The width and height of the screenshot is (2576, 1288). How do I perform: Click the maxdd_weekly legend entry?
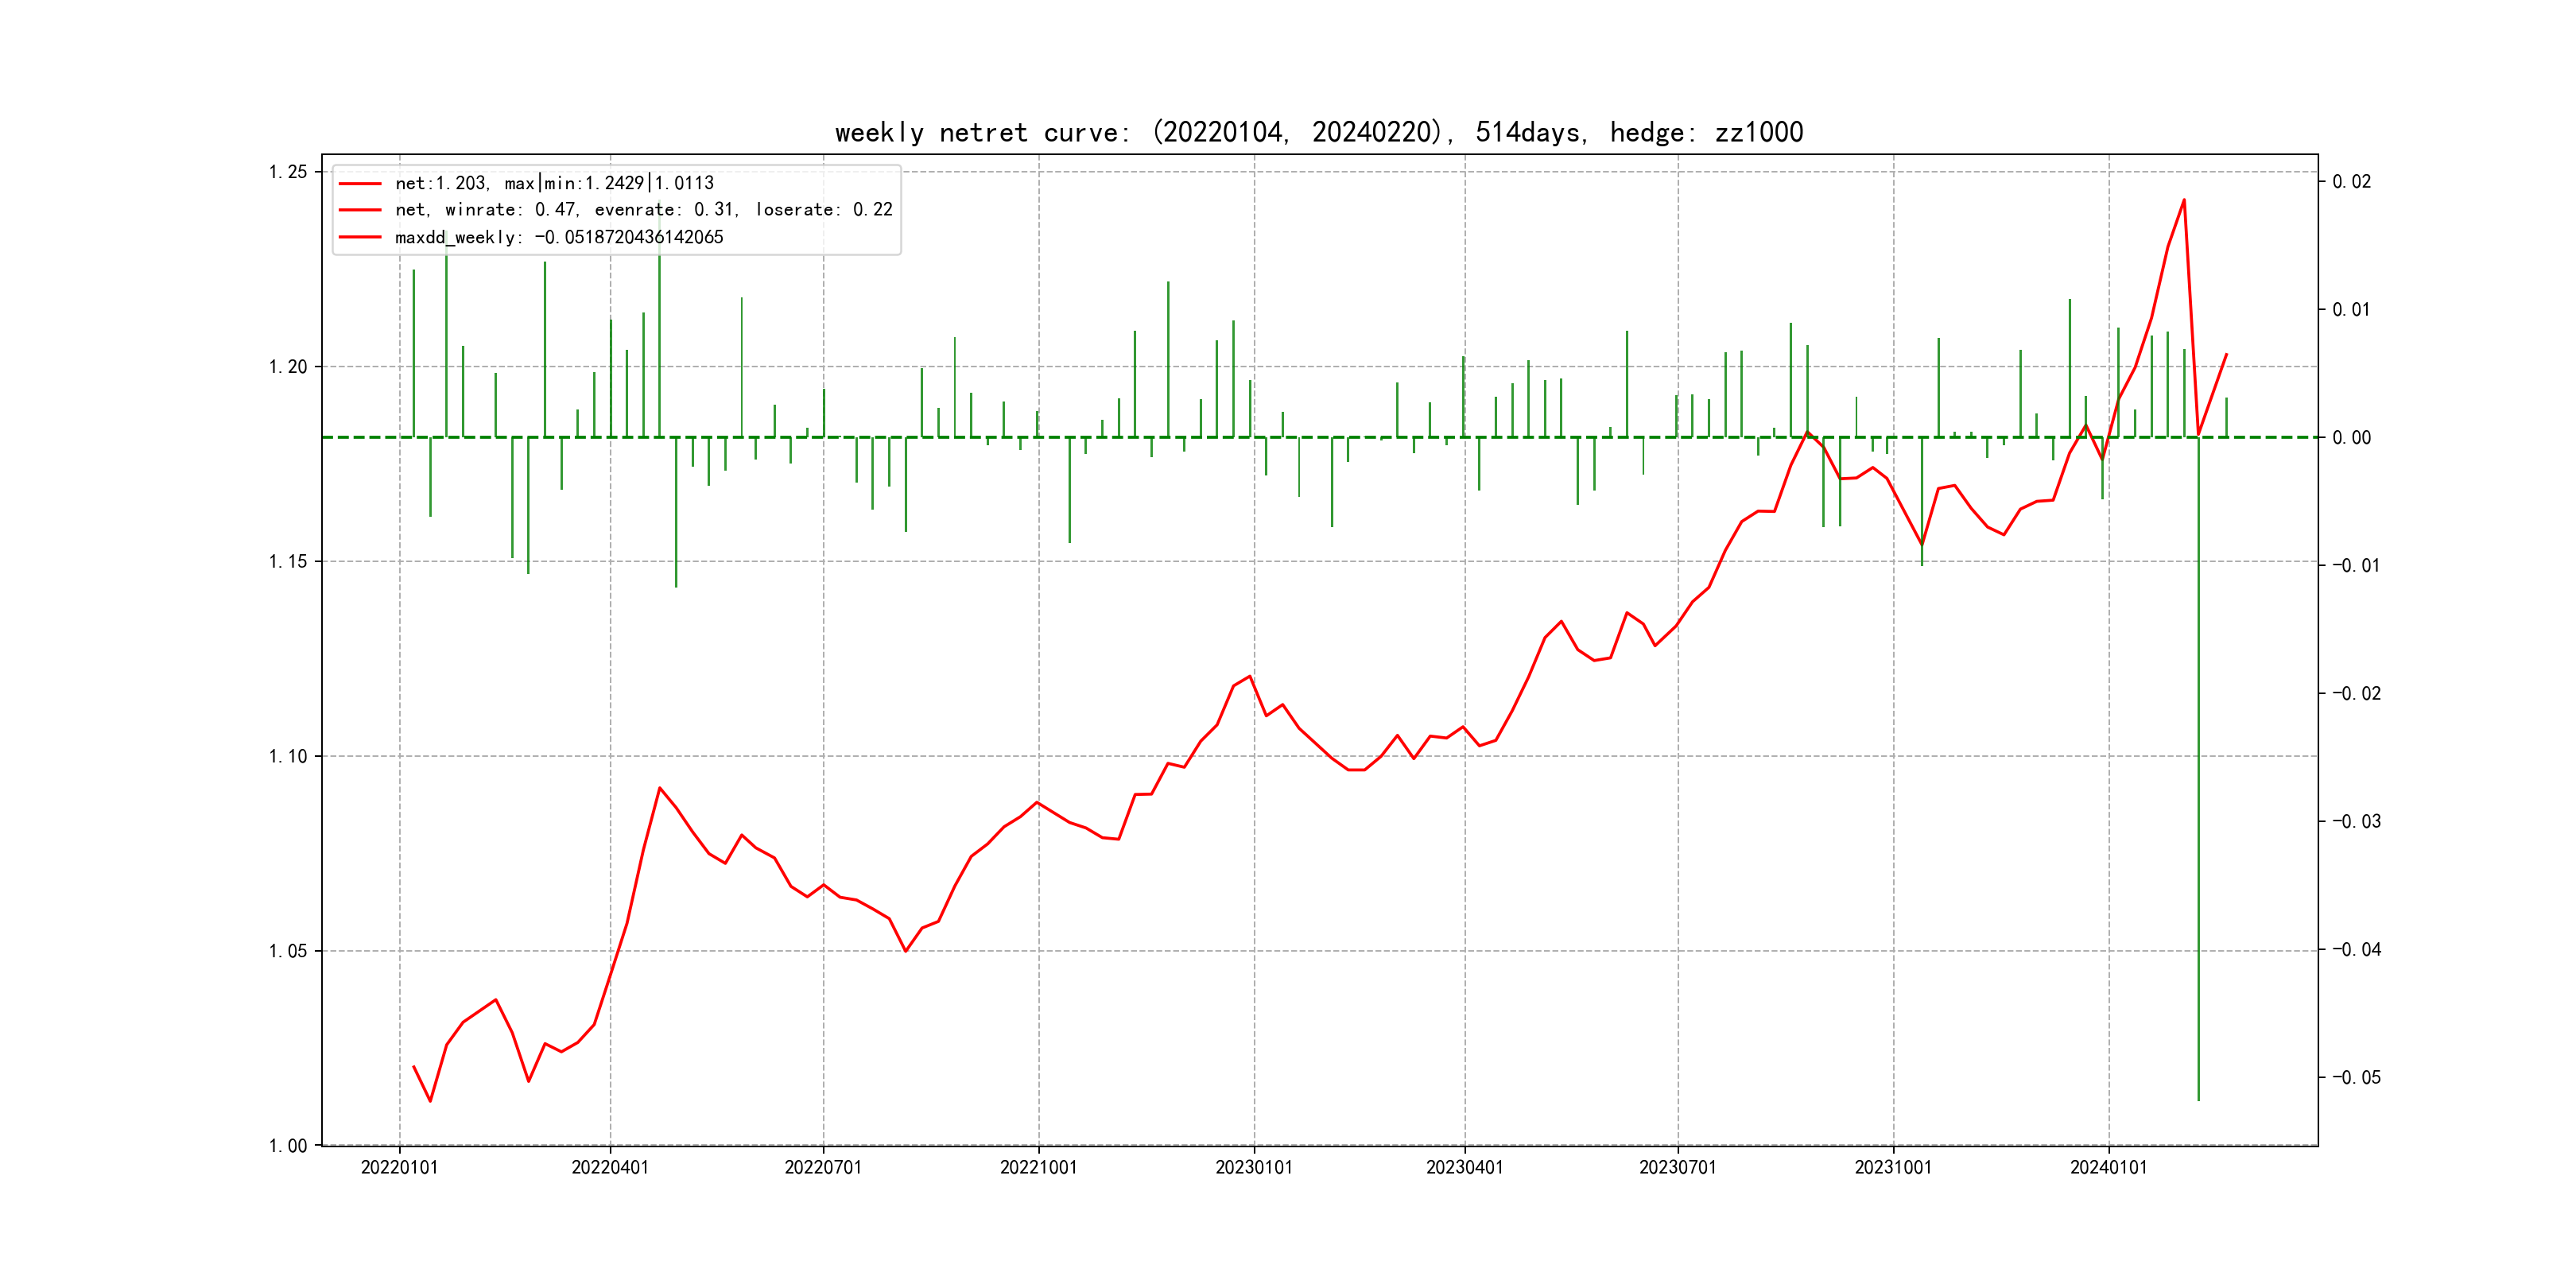tap(558, 237)
